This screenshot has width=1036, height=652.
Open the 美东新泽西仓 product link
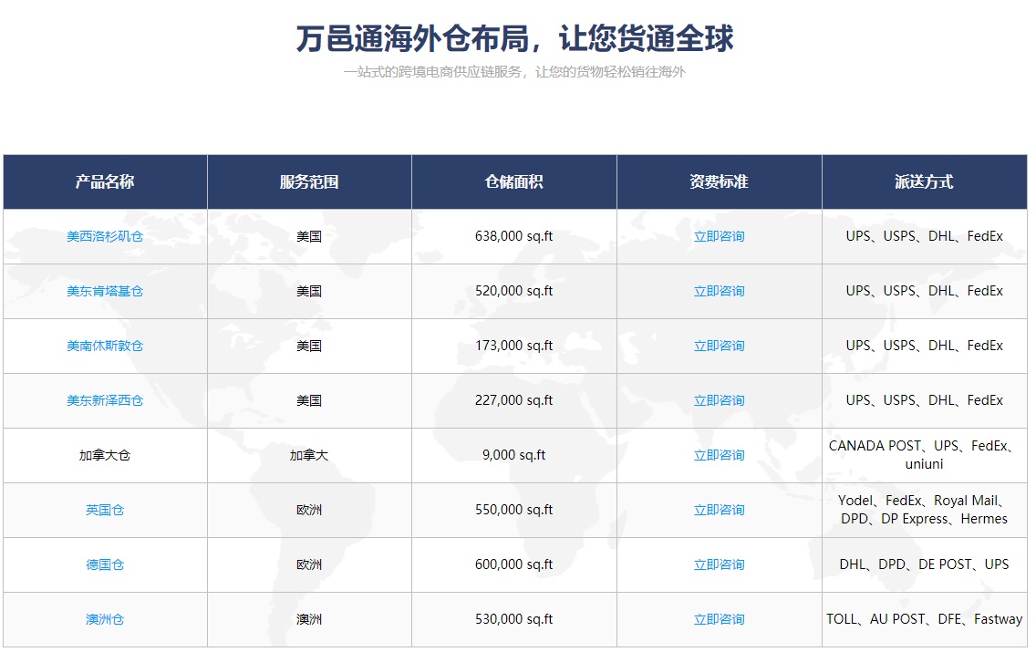[x=104, y=401]
